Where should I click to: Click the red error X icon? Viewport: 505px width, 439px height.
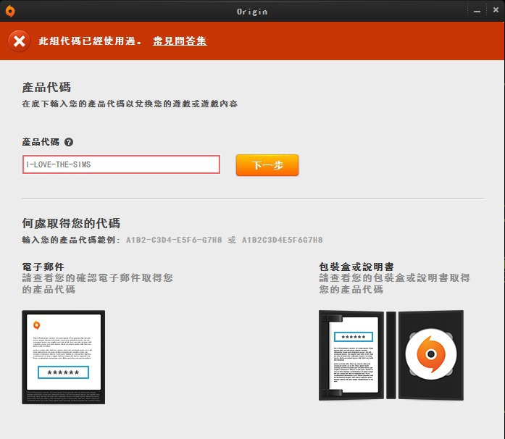pyautogui.click(x=20, y=41)
